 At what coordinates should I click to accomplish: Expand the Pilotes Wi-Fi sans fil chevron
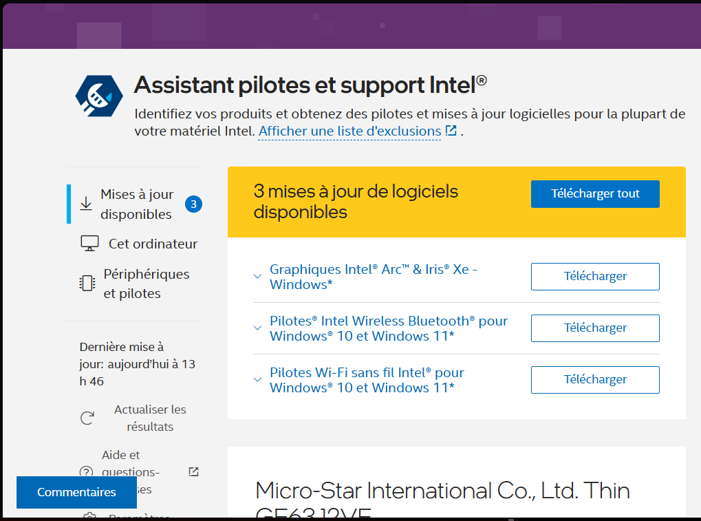(257, 380)
